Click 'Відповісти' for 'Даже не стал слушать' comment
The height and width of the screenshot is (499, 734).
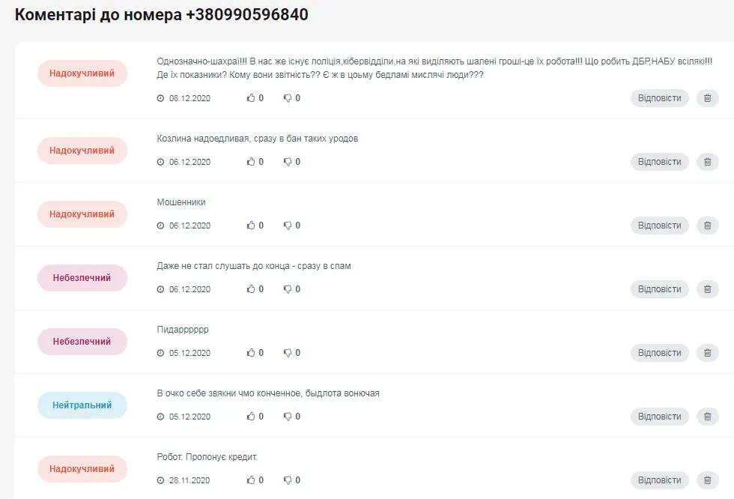pos(660,288)
